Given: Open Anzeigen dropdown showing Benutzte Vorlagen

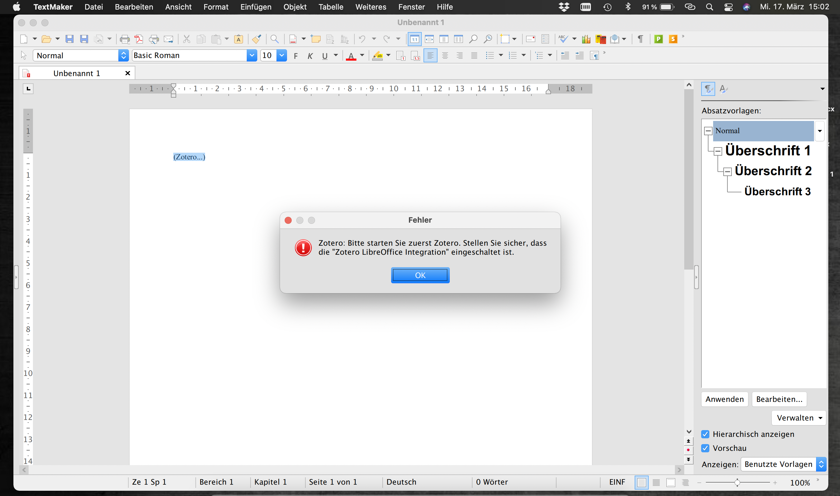Looking at the screenshot, I should click(783, 464).
